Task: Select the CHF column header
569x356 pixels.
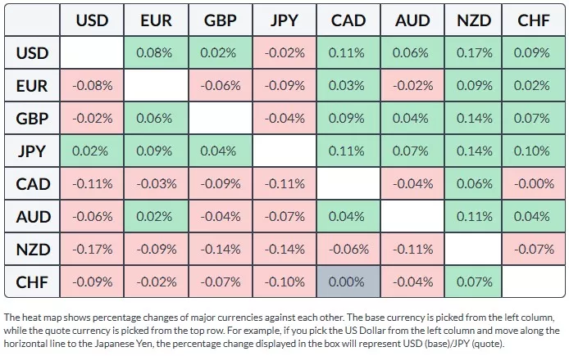Action: (534, 20)
